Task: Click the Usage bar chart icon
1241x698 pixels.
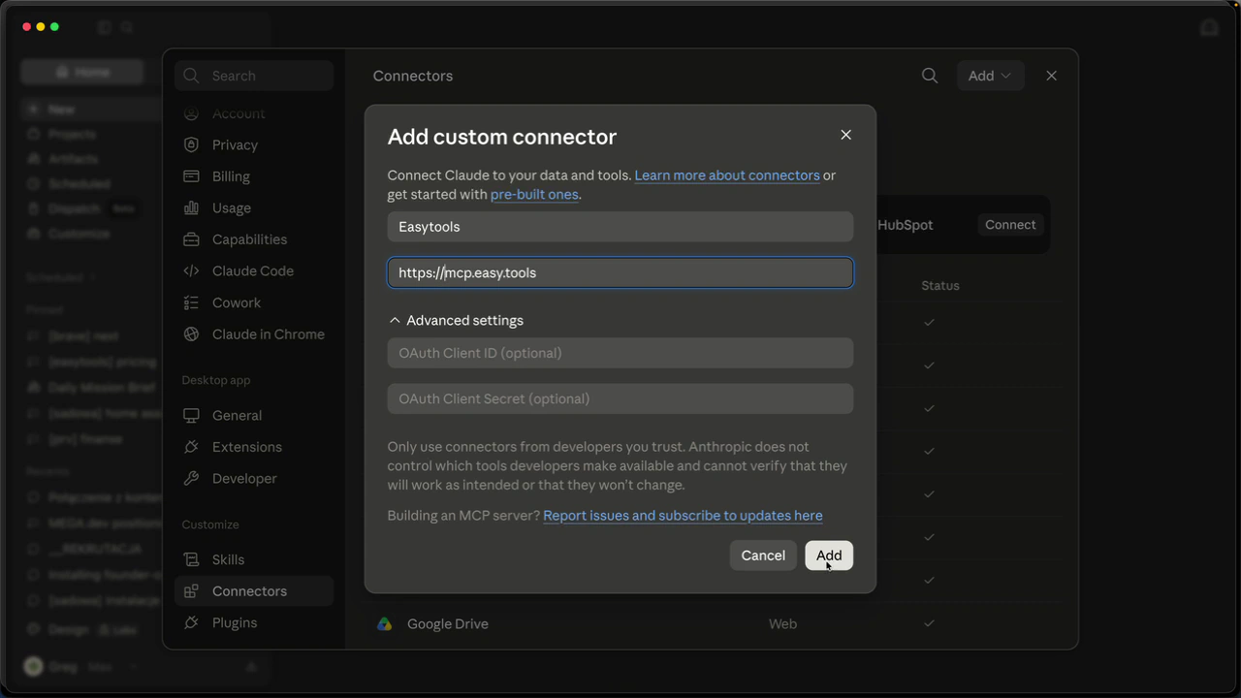Action: pos(192,207)
